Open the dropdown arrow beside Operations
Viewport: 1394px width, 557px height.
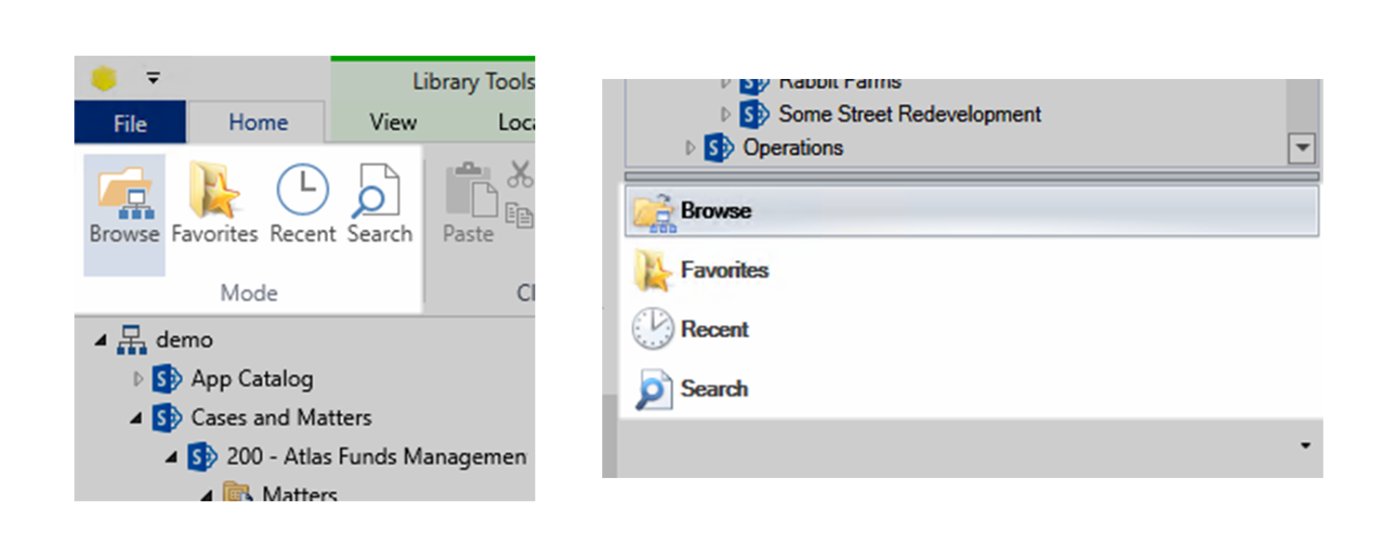coord(1303,148)
